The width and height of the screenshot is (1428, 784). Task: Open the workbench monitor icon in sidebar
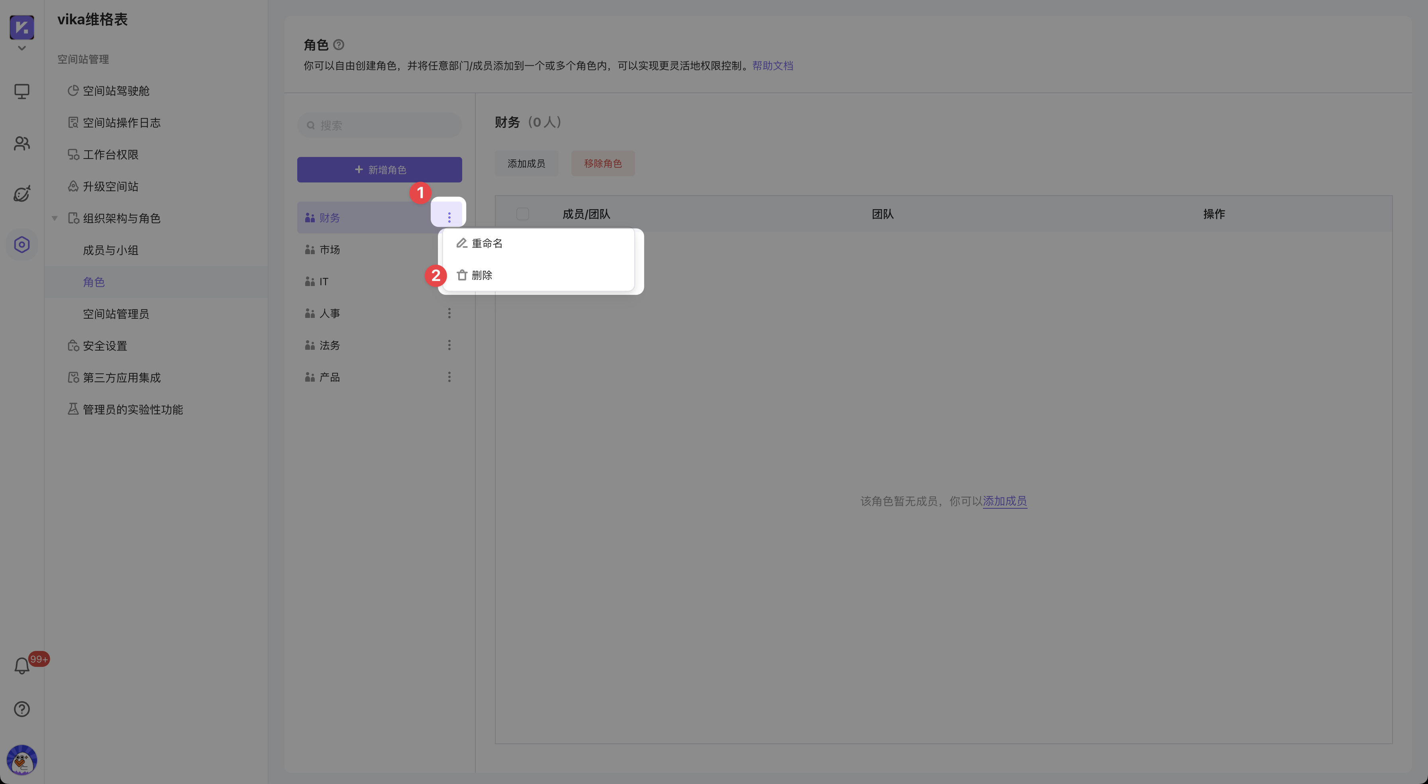click(x=22, y=91)
